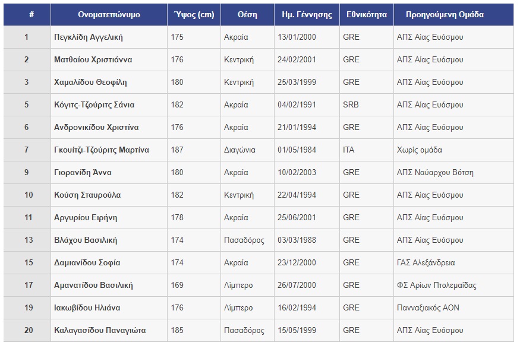The width and height of the screenshot is (520, 352).
Task: Click the ΓΑΣ Αλεξάνδρεια previous team cell
Action: point(426,263)
